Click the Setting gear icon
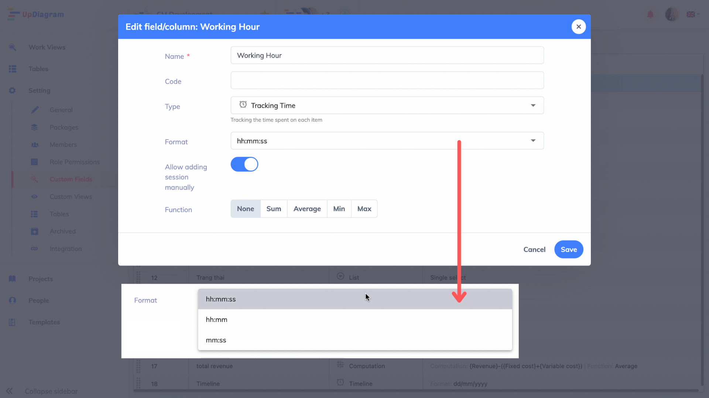Viewport: 709px width, 398px height. click(x=13, y=90)
